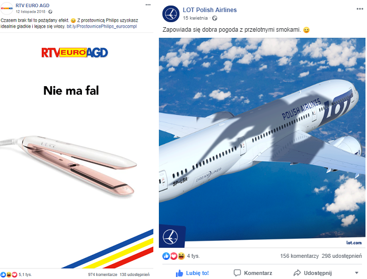Open the LOT Dreamliner dragon shadow photo

[262, 143]
